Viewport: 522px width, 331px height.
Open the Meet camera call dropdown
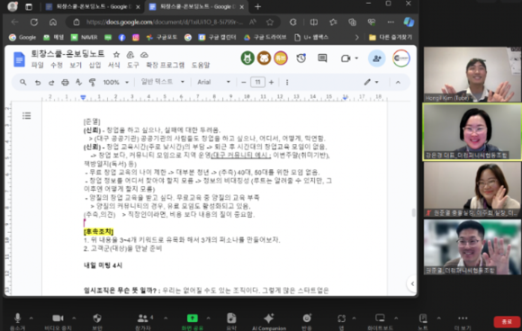point(349,58)
